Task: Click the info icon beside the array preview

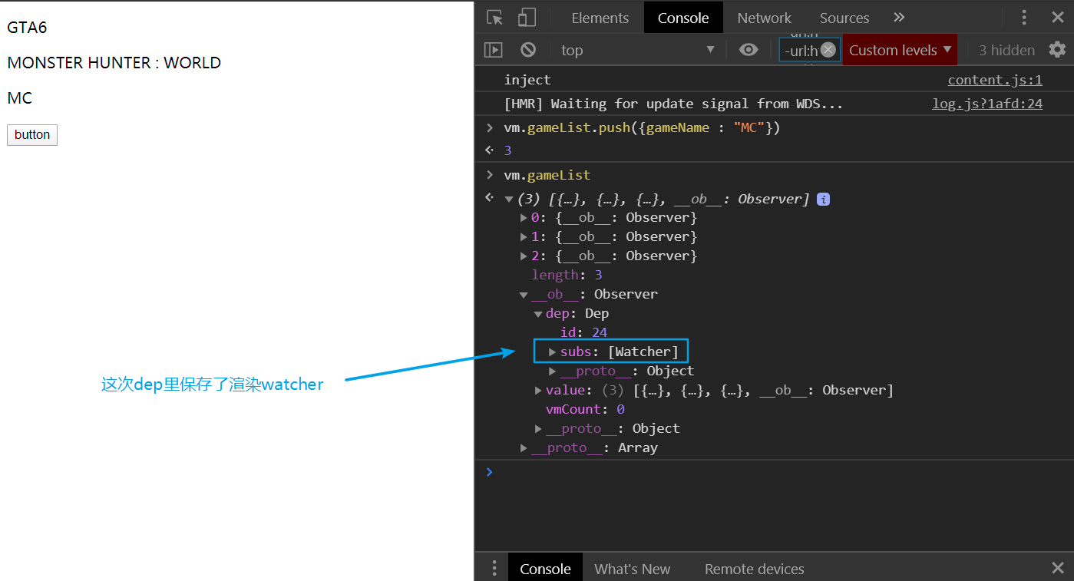Action: click(824, 199)
